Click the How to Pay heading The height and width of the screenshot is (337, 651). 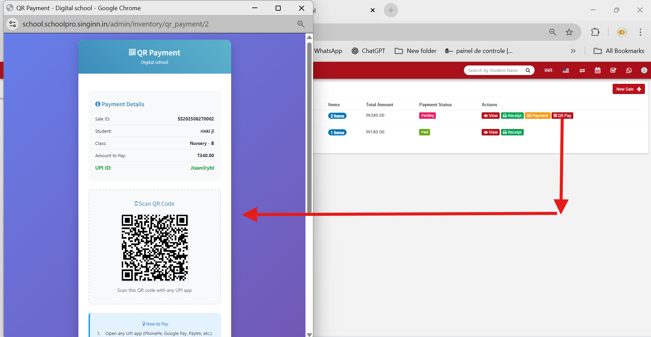[x=155, y=324]
